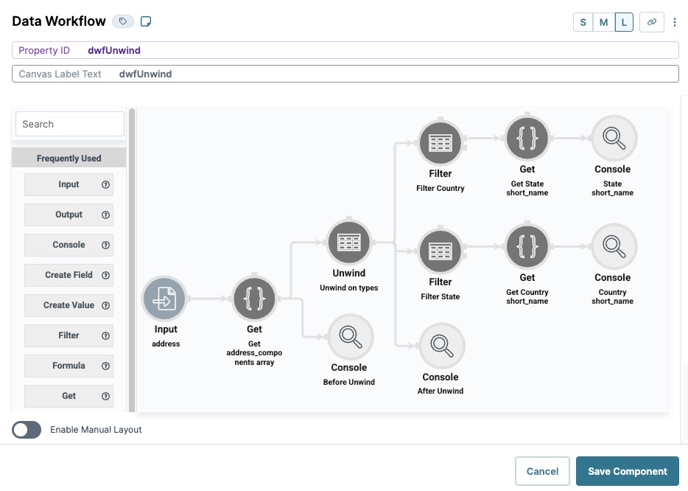
Task: Select the Get address_components array node
Action: (254, 299)
